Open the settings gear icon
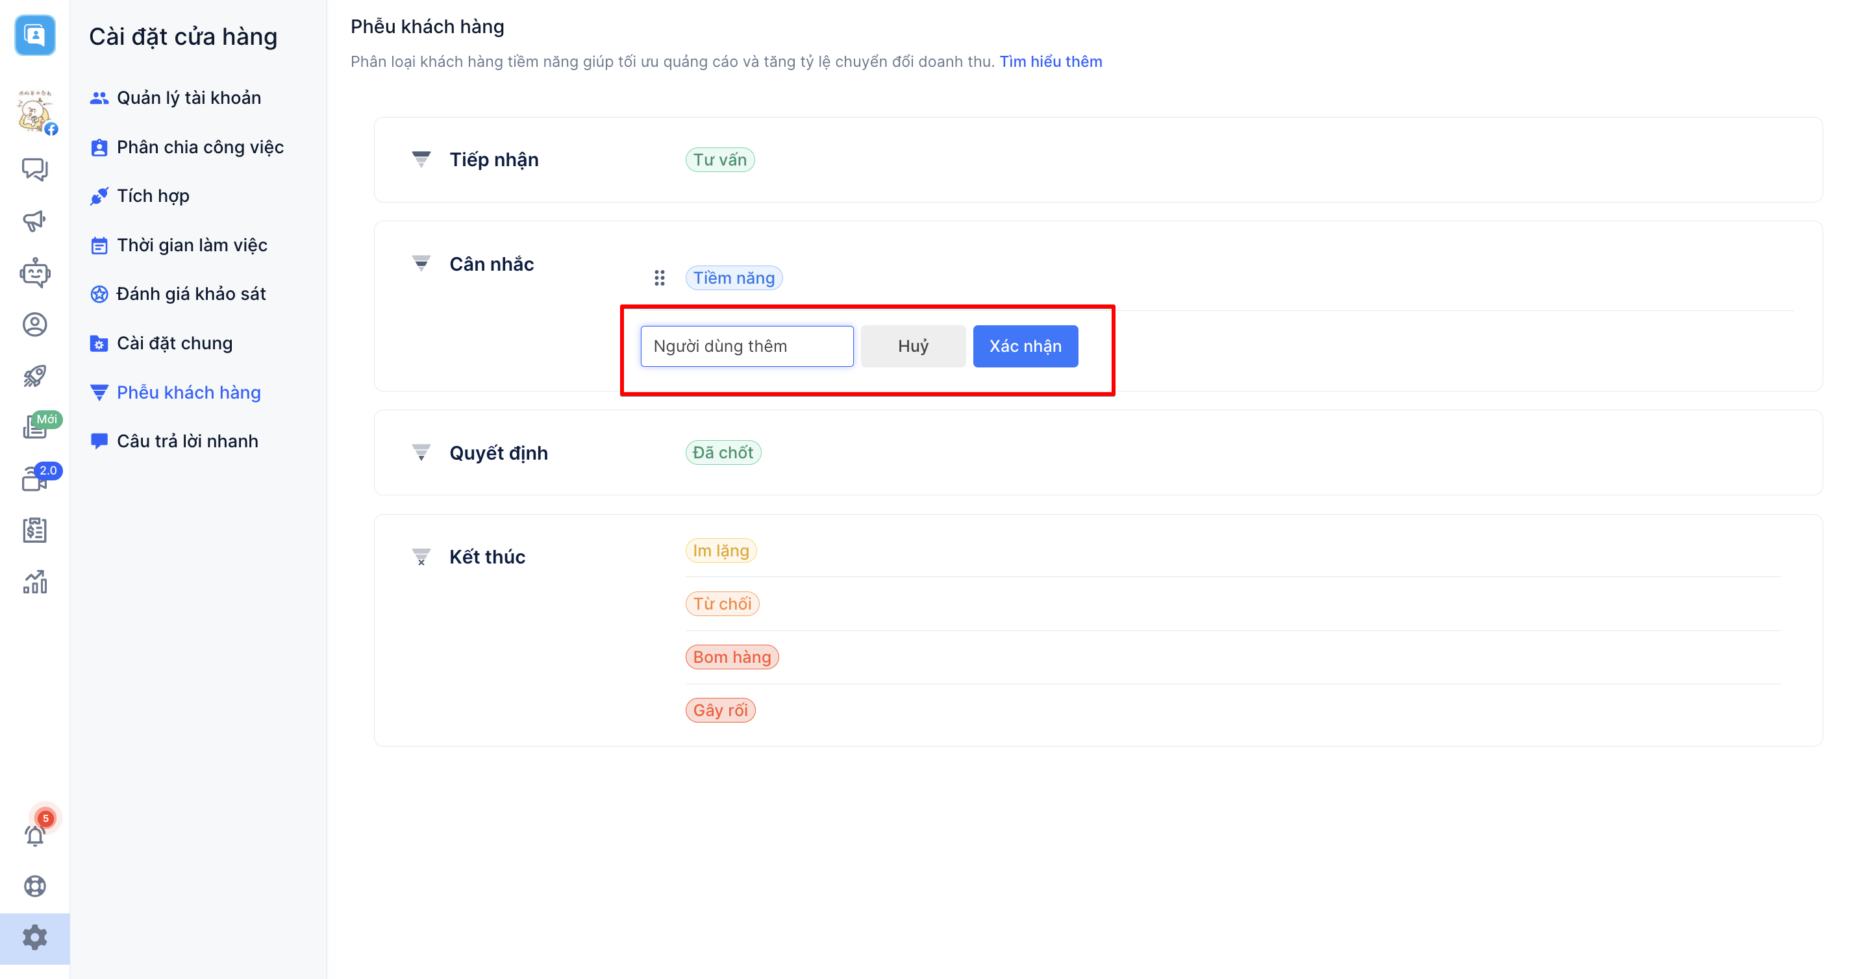 click(x=34, y=937)
